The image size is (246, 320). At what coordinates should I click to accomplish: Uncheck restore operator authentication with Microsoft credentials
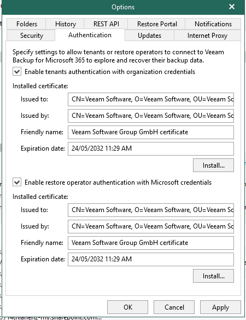17,182
